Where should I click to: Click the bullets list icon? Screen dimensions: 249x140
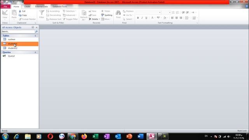pos(173,12)
